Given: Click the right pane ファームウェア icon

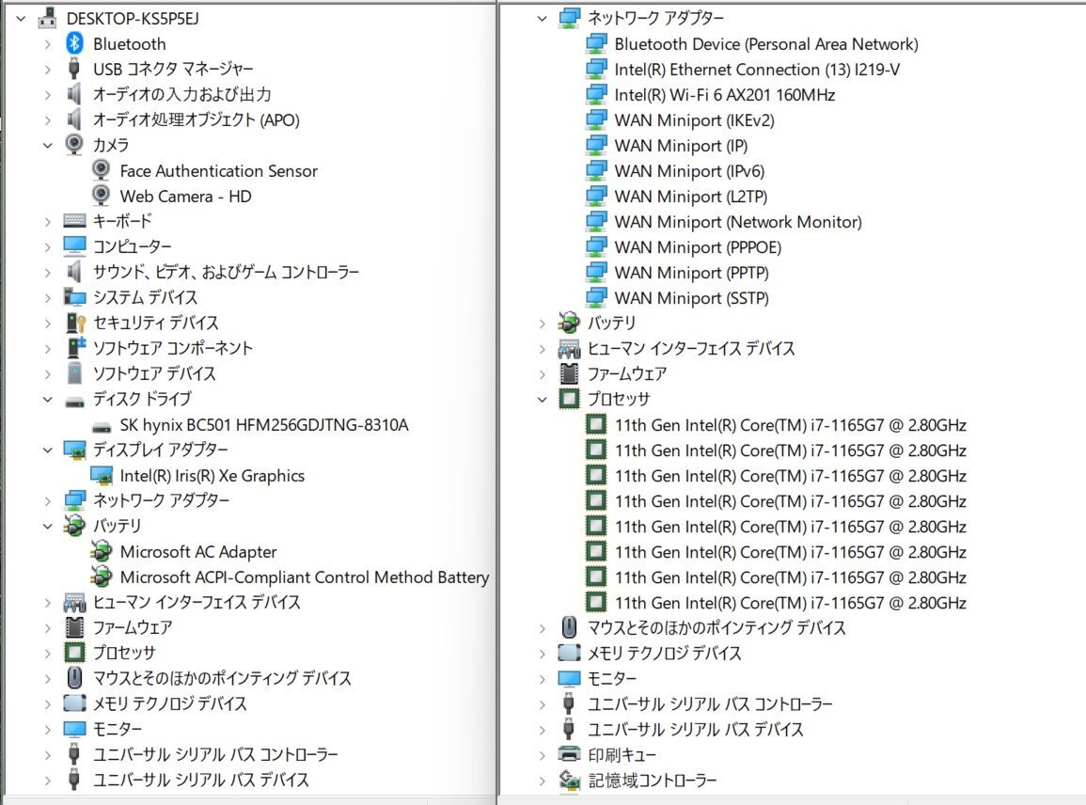Looking at the screenshot, I should point(569,373).
